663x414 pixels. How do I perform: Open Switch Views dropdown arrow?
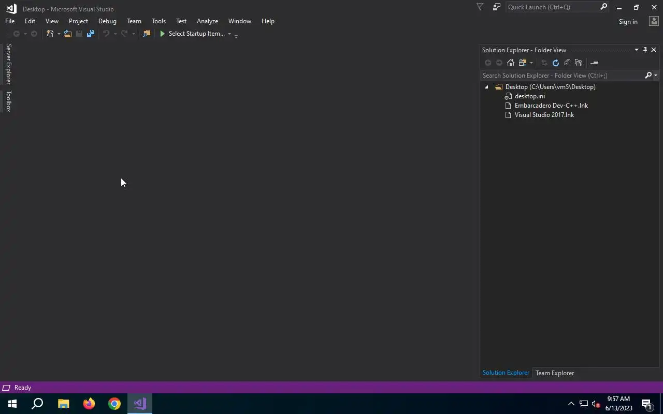pyautogui.click(x=531, y=63)
